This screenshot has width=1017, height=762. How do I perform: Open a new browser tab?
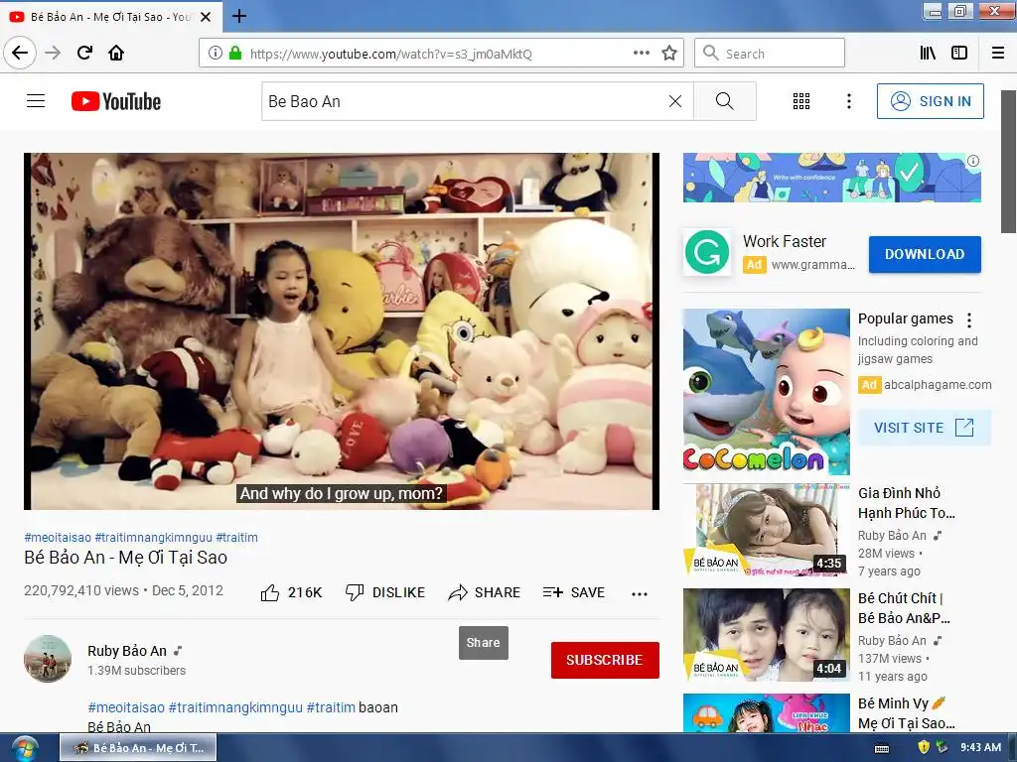[x=239, y=16]
